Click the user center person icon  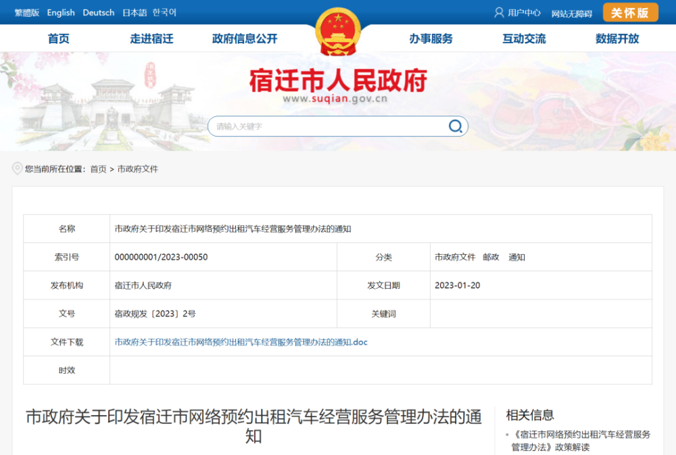500,12
